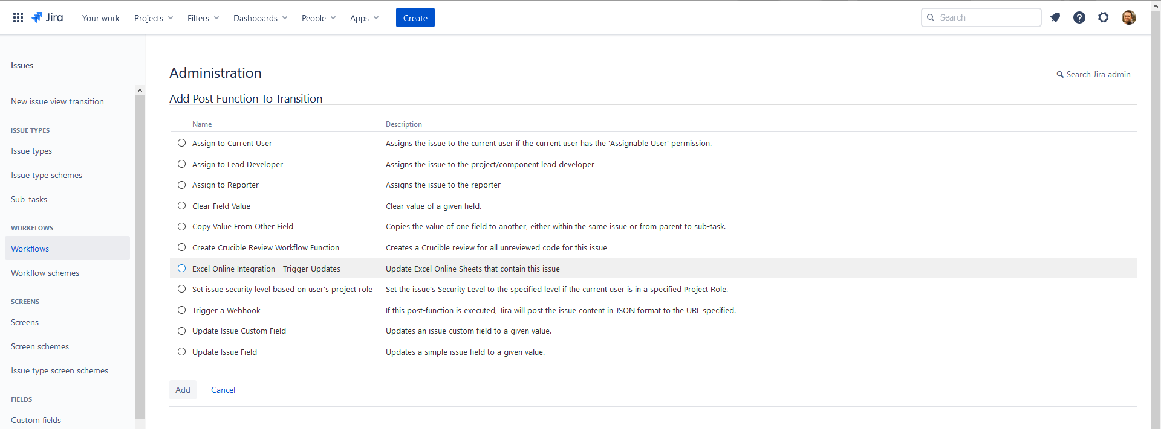Open the settings gear icon
The image size is (1161, 429).
pos(1104,17)
